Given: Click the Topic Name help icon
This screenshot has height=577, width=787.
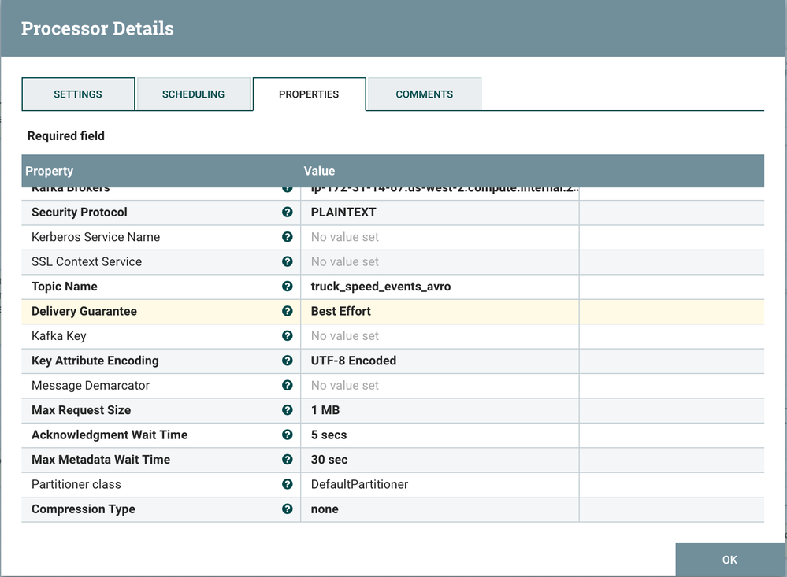Looking at the screenshot, I should tap(288, 287).
